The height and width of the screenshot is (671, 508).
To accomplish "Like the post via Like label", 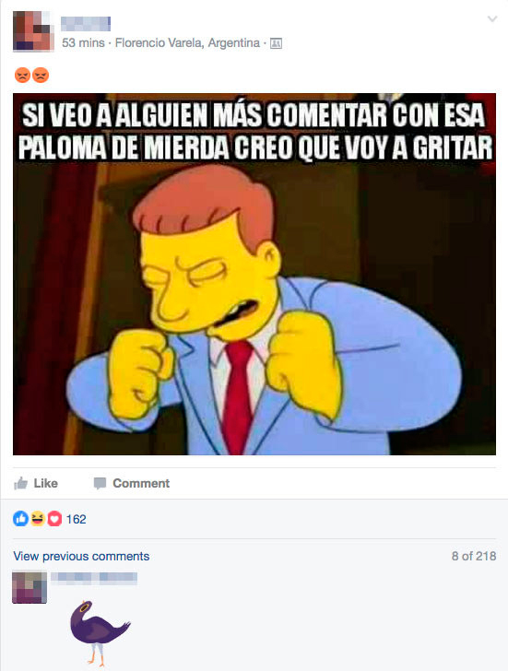I will pos(46,483).
